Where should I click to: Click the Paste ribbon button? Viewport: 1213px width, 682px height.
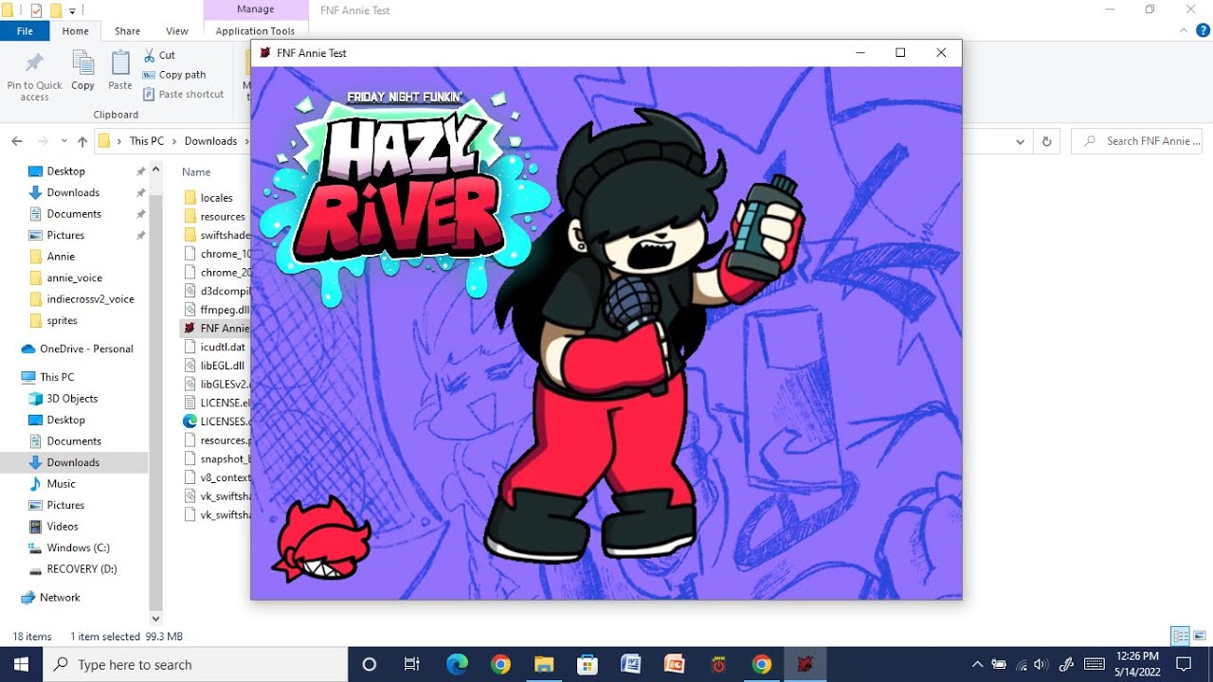click(x=120, y=71)
